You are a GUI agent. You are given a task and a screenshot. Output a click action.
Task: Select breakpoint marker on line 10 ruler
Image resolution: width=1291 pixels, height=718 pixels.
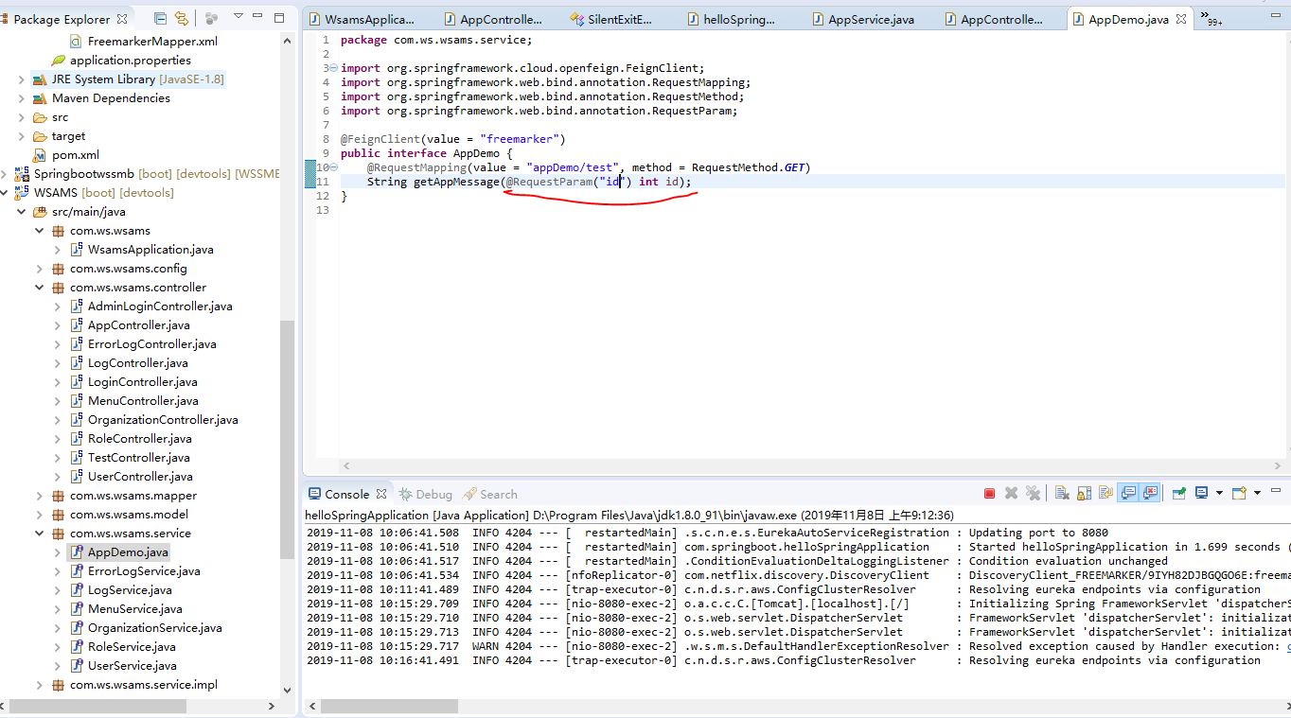point(312,166)
